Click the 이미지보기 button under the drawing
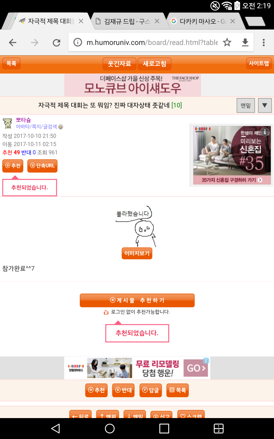Image resolution: width=274 pixels, height=439 pixels. pos(137,253)
